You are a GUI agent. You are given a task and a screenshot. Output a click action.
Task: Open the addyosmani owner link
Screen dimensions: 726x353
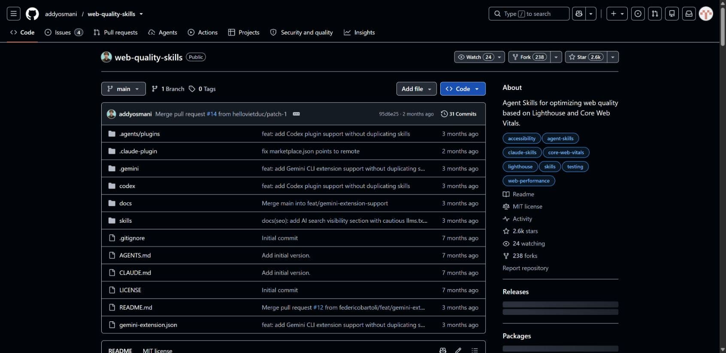(61, 14)
